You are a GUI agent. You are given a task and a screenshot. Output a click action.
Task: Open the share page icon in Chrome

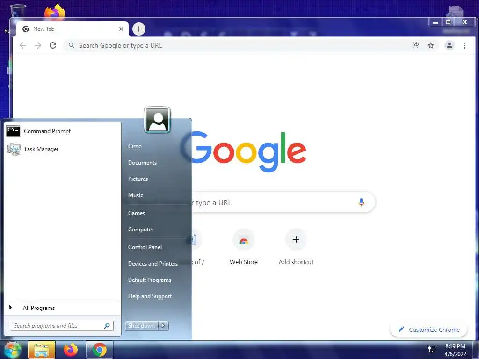415,45
